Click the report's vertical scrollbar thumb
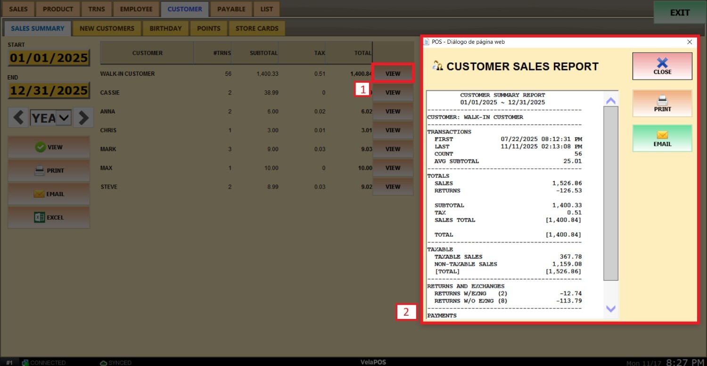This screenshot has height=366, width=707. pyautogui.click(x=611, y=193)
